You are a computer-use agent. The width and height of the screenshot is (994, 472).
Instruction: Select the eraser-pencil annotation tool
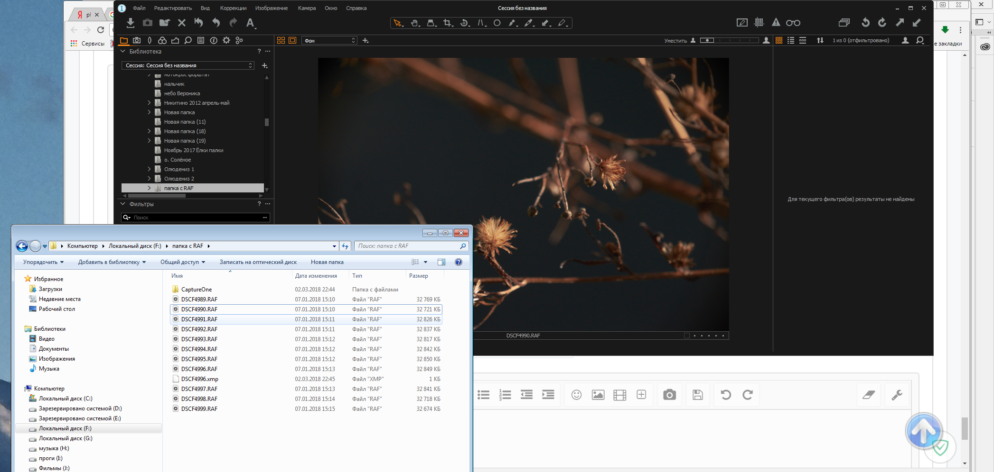(x=563, y=23)
